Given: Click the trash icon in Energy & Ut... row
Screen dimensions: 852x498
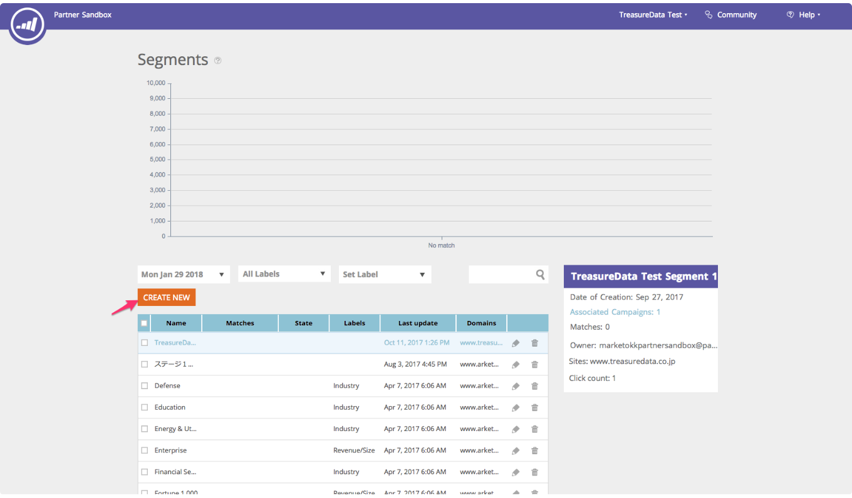Looking at the screenshot, I should pos(534,429).
